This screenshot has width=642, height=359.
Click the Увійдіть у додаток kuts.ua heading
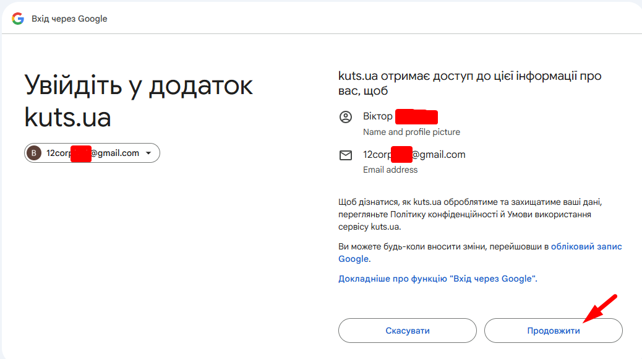(139, 100)
